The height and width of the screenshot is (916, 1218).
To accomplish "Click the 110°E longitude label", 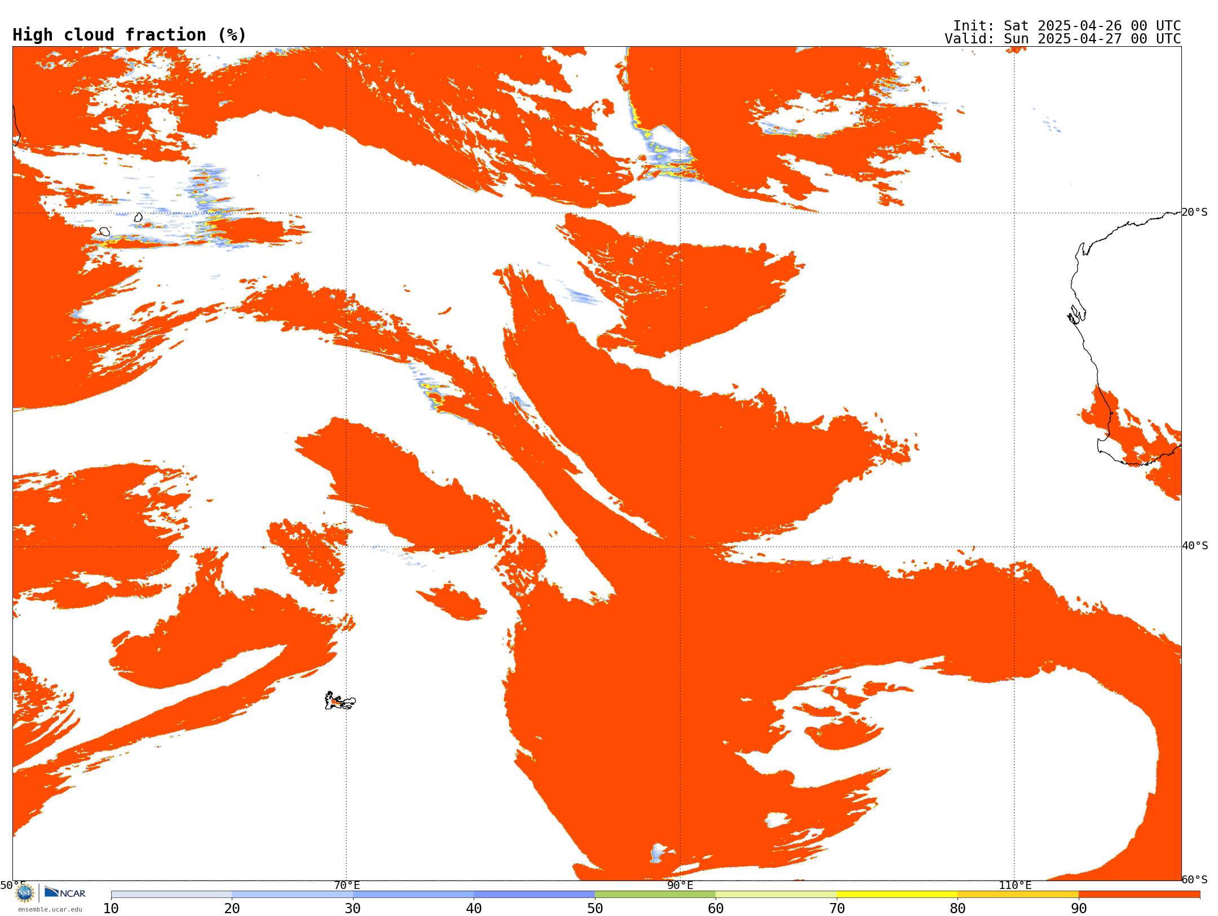I will click(1015, 885).
